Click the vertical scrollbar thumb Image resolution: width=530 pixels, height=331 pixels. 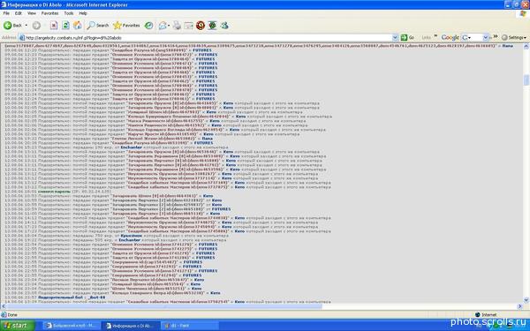tap(526, 79)
